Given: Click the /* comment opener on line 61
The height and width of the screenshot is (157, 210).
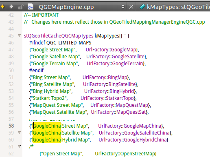Looking at the screenshot, I should click(31, 146).
